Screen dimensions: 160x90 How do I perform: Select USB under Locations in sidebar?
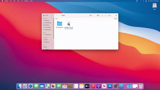coord(46,40)
